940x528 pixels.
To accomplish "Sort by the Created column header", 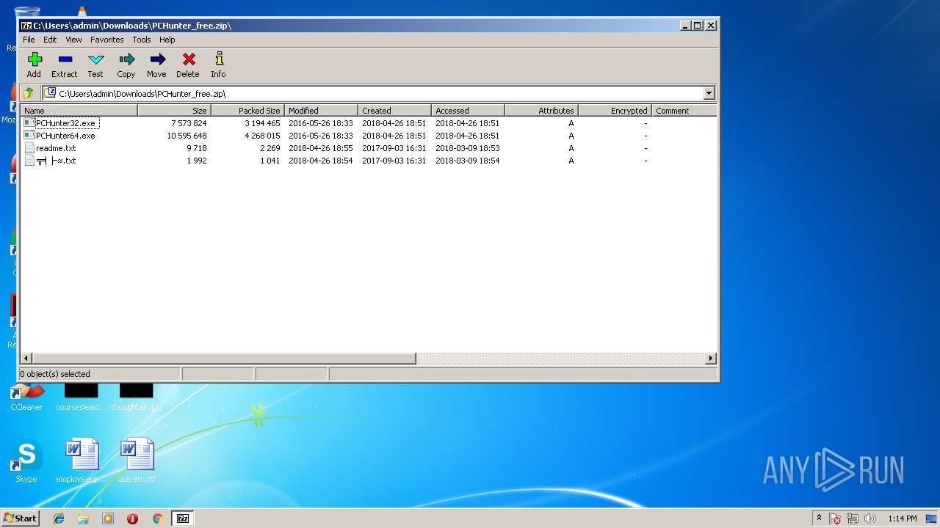I will (x=395, y=111).
